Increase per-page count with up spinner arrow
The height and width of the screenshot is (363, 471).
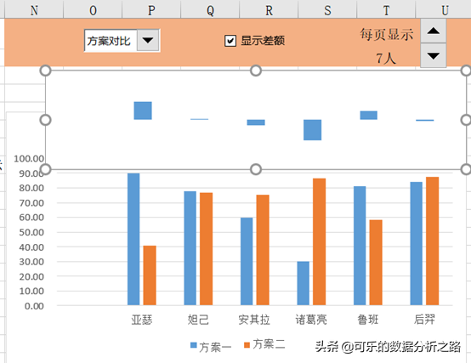point(433,31)
